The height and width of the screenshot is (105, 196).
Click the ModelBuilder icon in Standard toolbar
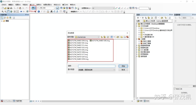76,8
